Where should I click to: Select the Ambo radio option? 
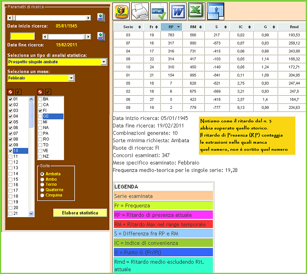pos(42,179)
